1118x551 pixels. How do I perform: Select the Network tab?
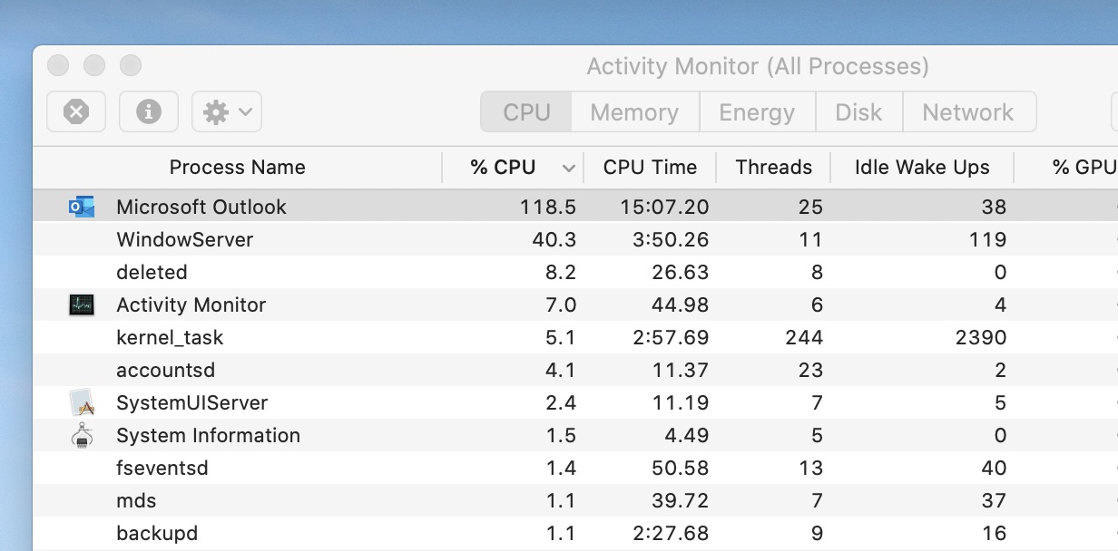tap(968, 112)
